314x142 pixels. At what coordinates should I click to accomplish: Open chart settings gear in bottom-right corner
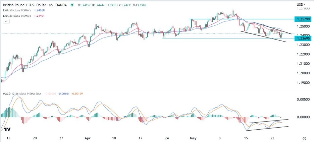(x=304, y=138)
